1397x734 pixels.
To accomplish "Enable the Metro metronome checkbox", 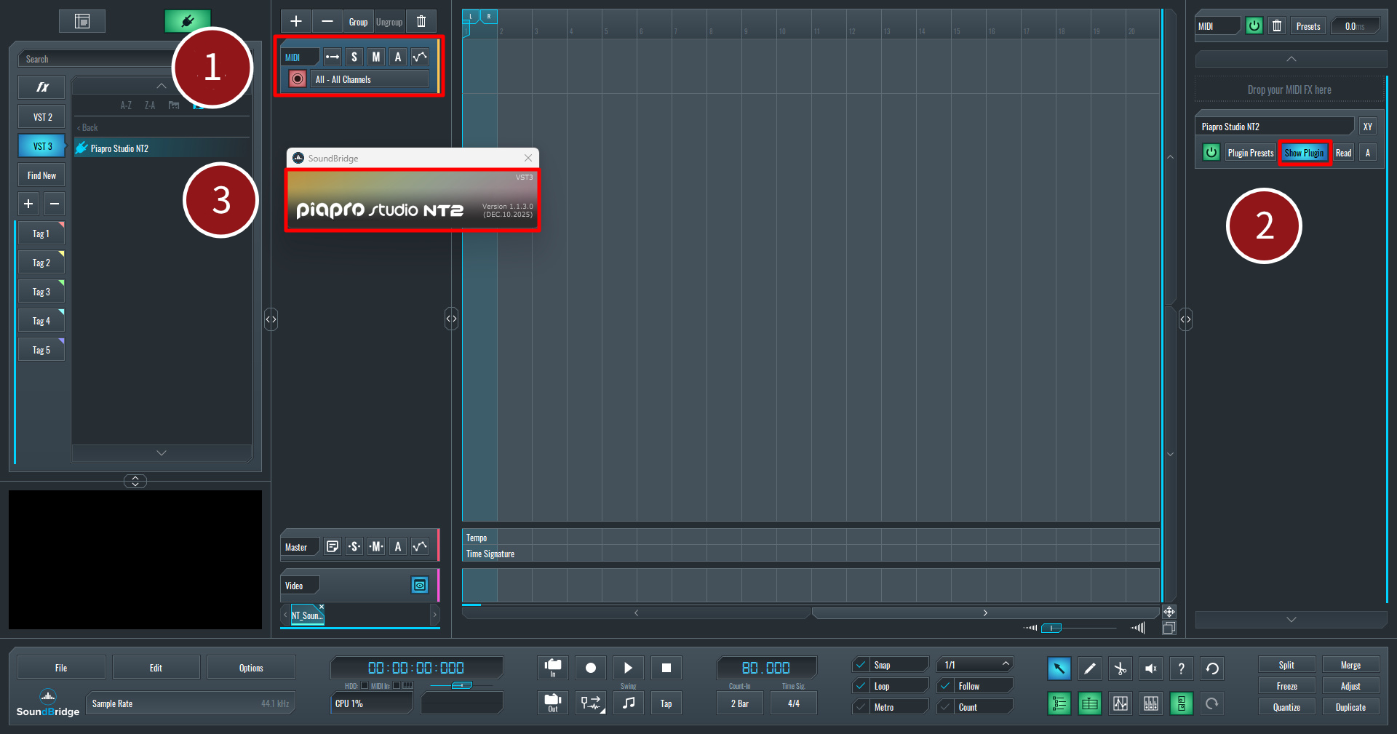I will [861, 707].
